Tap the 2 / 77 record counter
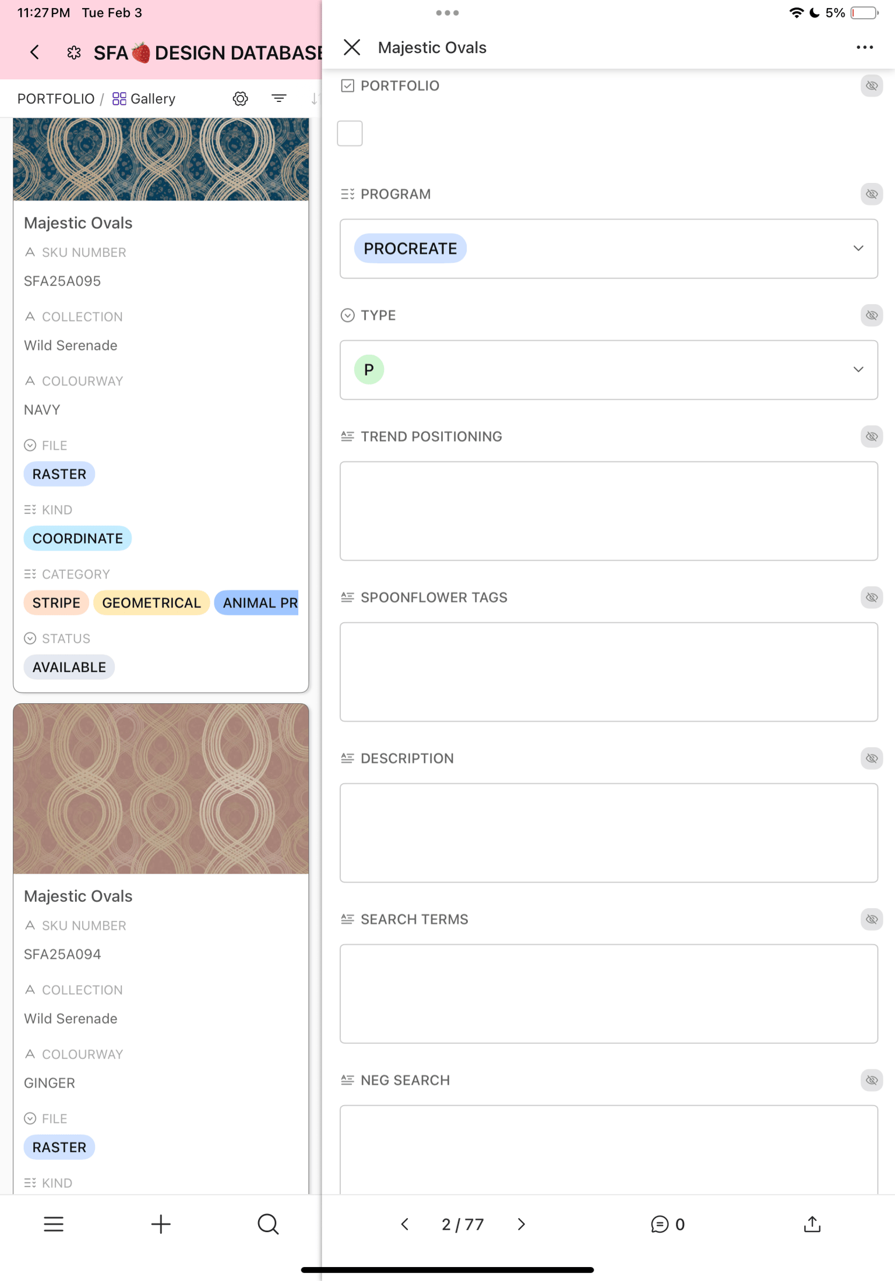 [463, 1224]
